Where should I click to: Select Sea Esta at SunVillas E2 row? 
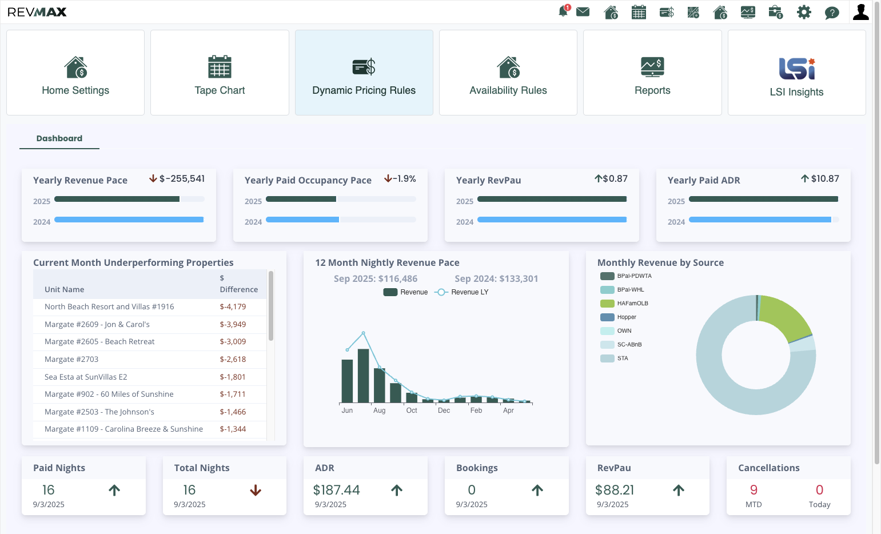(x=150, y=377)
